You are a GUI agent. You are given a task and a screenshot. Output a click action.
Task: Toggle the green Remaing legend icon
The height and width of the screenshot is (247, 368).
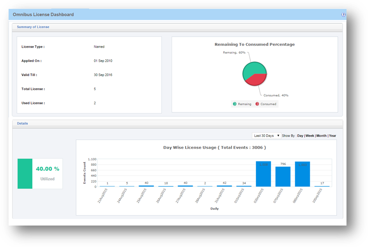pos(235,104)
